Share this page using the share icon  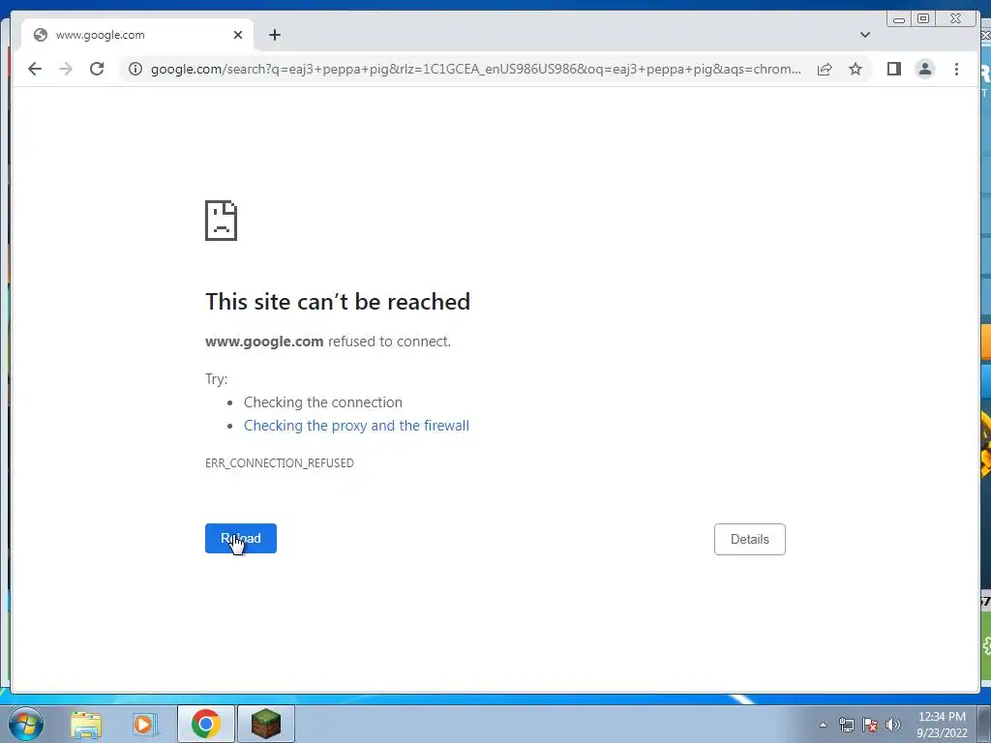click(x=825, y=69)
